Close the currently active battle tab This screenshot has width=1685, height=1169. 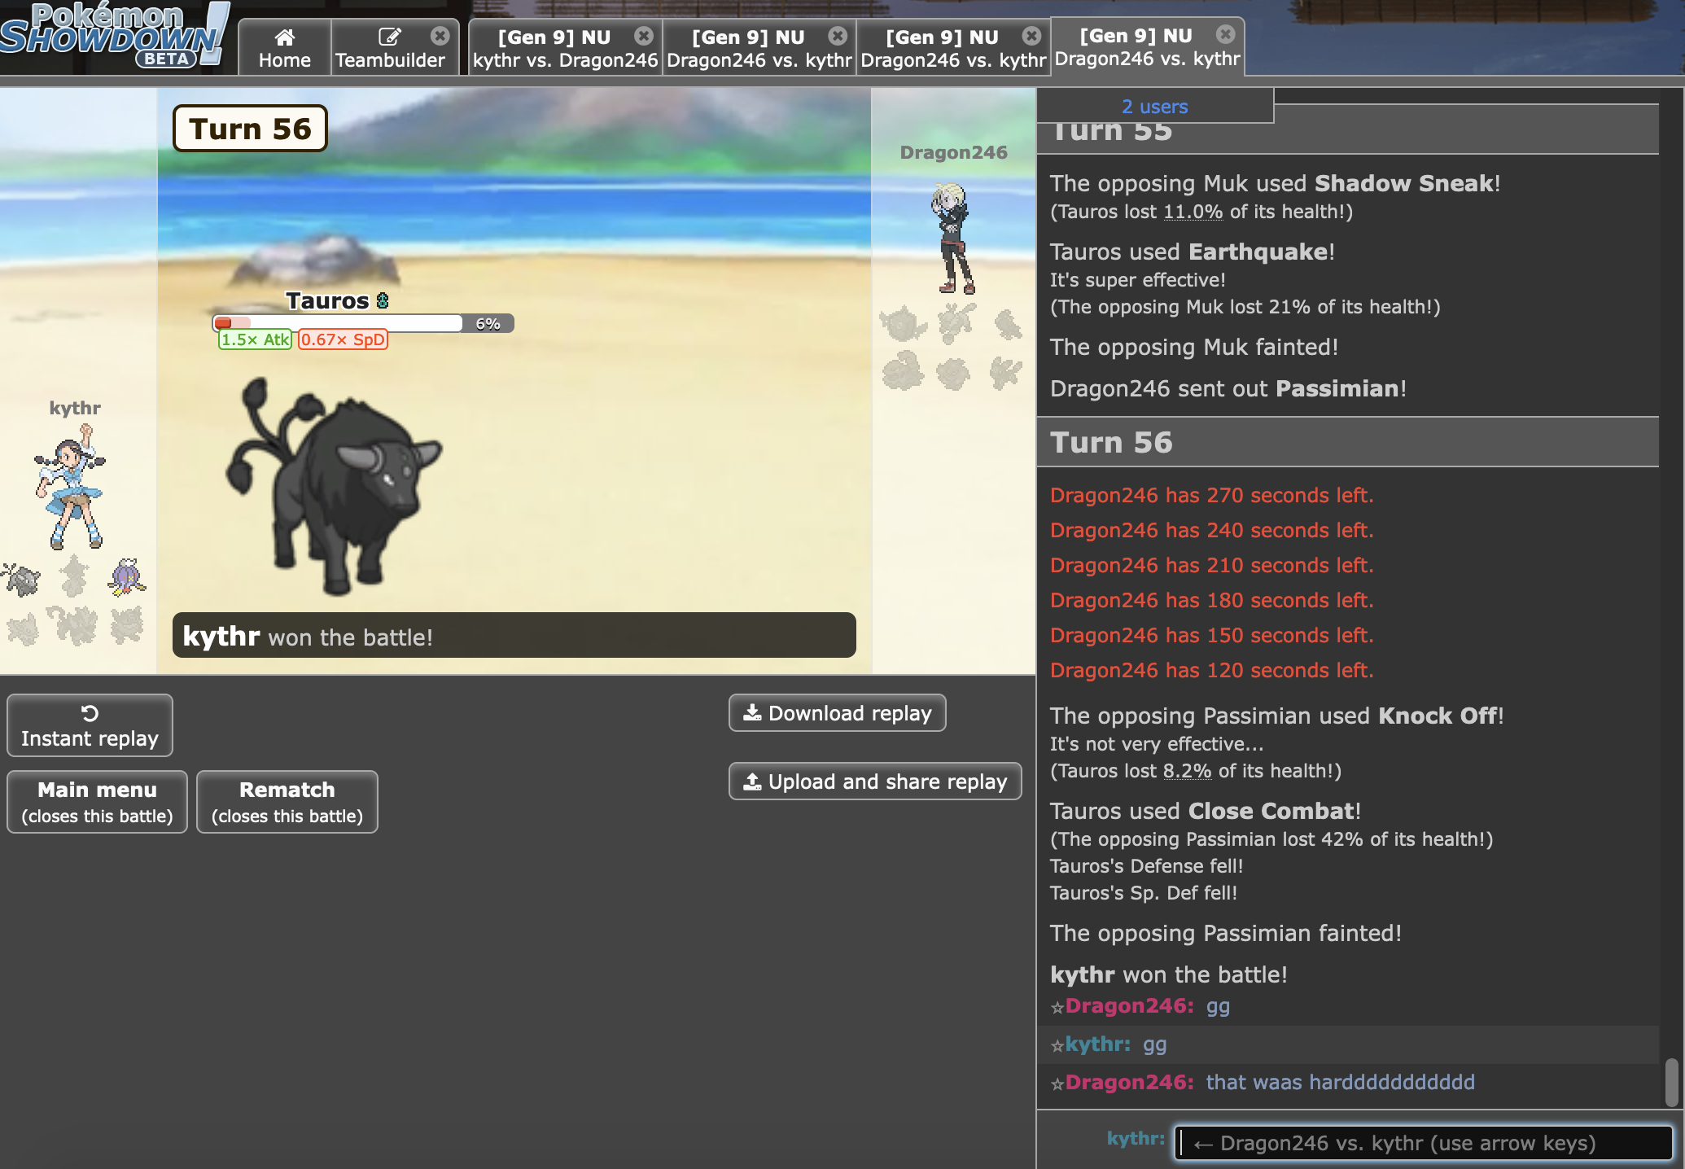(1225, 34)
